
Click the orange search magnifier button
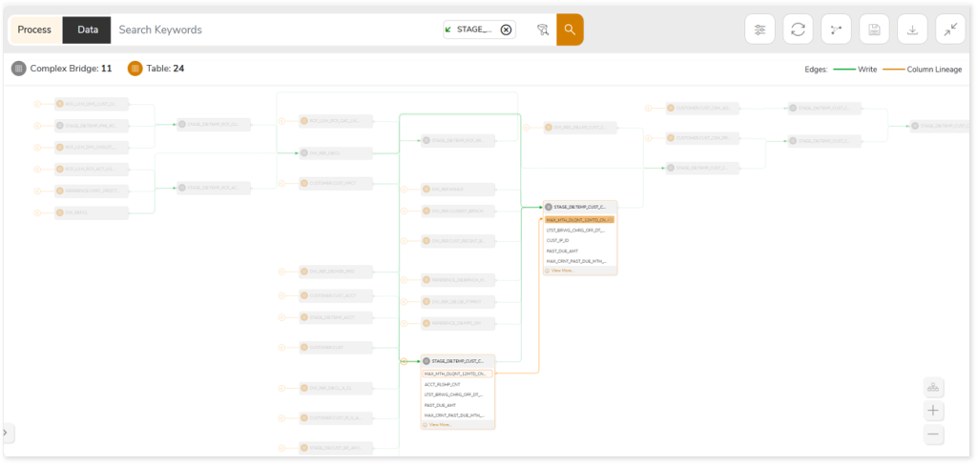[x=570, y=30]
